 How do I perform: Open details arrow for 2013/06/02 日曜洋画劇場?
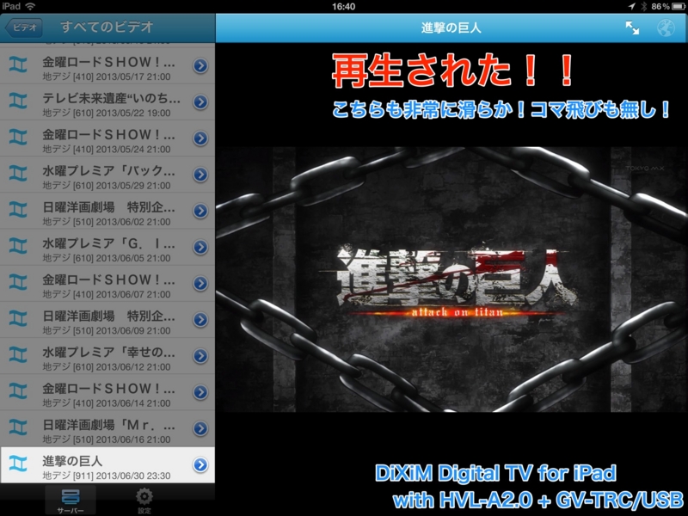[x=200, y=211]
